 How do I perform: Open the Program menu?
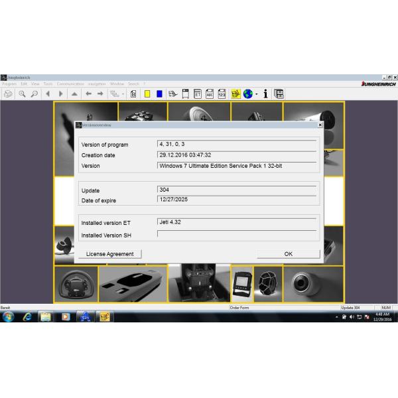tap(9, 84)
